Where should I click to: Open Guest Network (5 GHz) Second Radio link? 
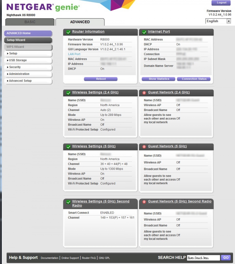click(180, 201)
